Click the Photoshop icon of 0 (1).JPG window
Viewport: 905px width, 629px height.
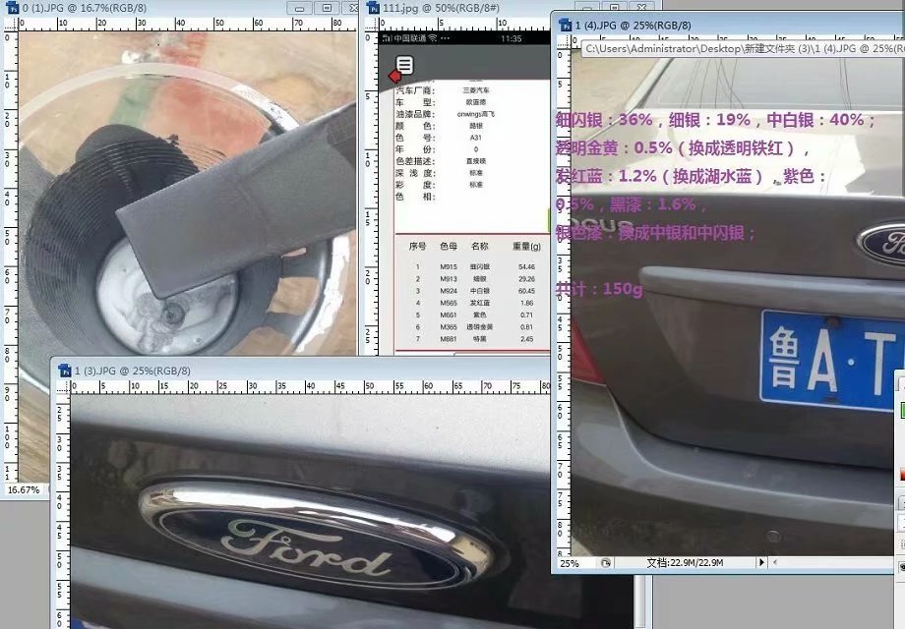tap(12, 8)
